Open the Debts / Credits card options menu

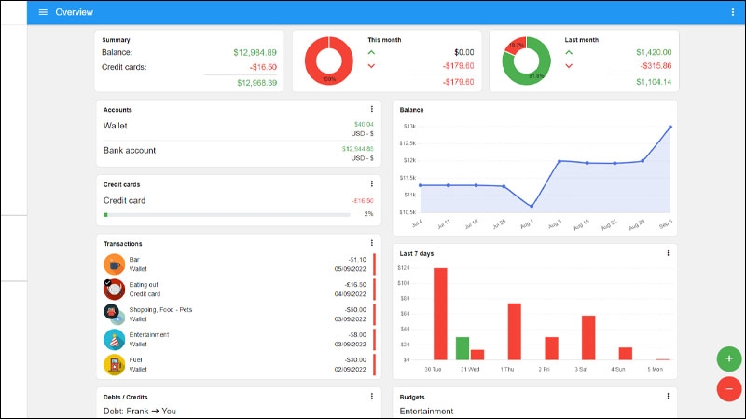pyautogui.click(x=371, y=397)
